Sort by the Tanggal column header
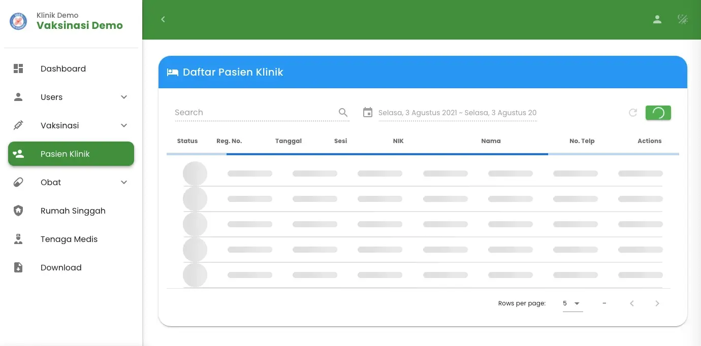 click(x=289, y=141)
